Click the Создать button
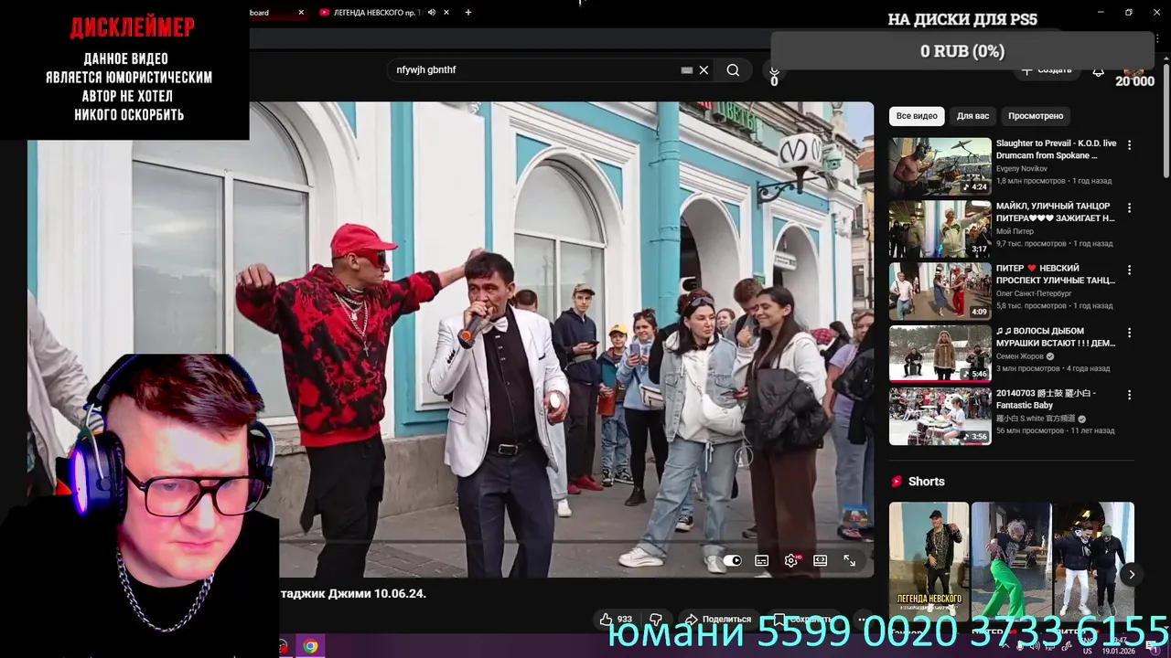1171x658 pixels. pyautogui.click(x=1047, y=70)
